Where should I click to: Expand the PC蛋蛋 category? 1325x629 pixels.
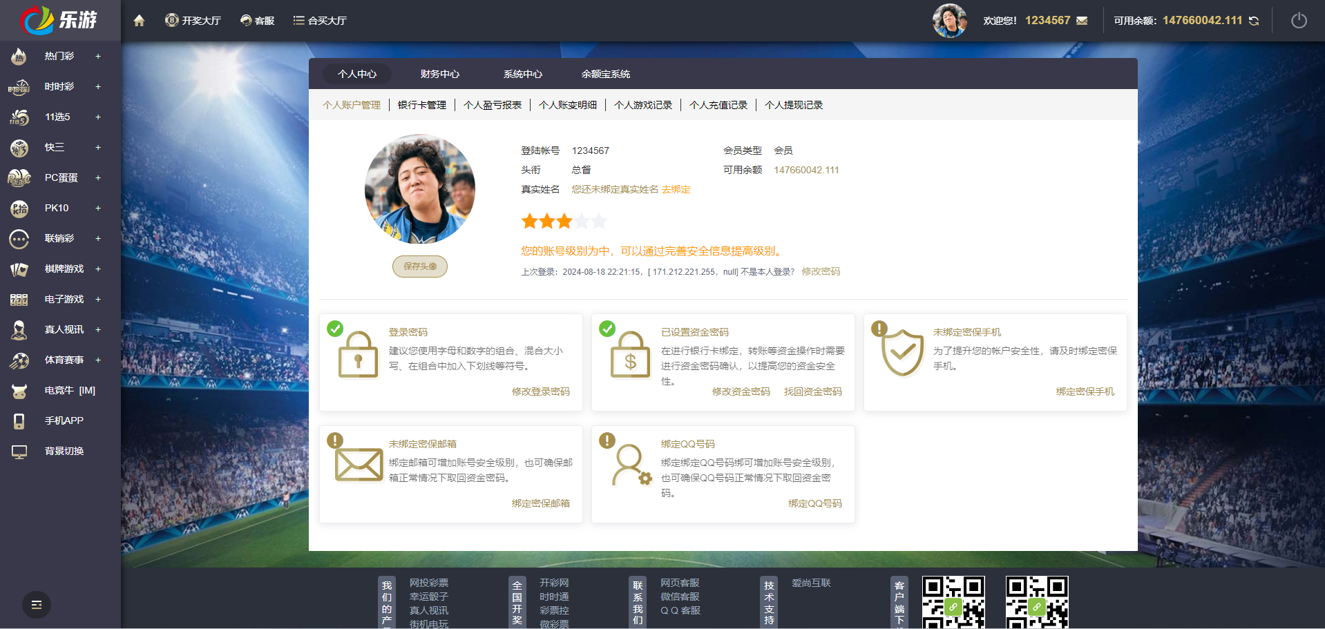[98, 177]
